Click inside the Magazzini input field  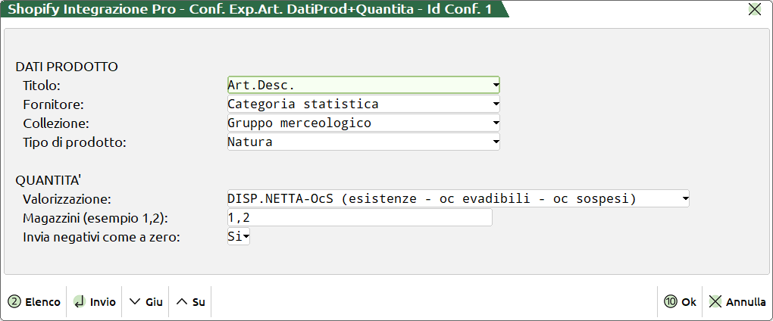pyautogui.click(x=359, y=218)
